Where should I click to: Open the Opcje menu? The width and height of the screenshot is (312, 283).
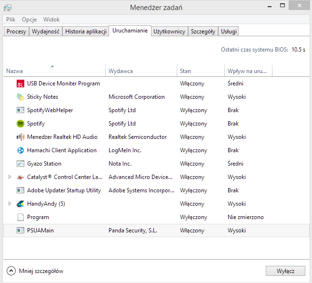click(29, 20)
